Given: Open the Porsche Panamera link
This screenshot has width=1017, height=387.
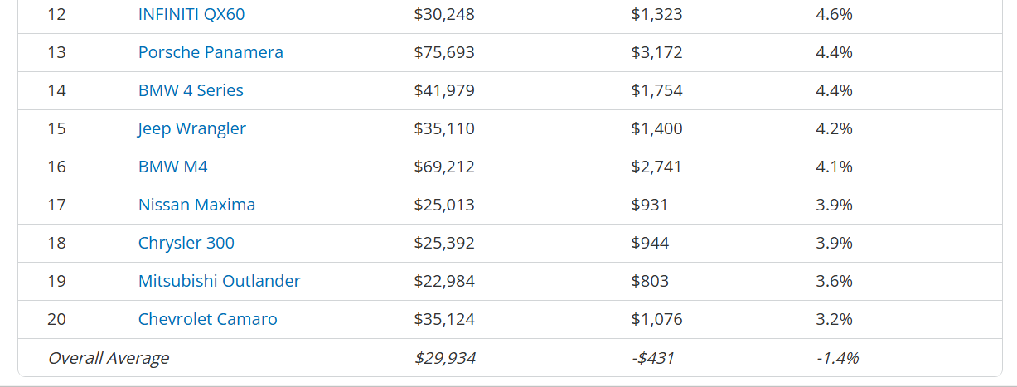Looking at the screenshot, I should coord(211,52).
